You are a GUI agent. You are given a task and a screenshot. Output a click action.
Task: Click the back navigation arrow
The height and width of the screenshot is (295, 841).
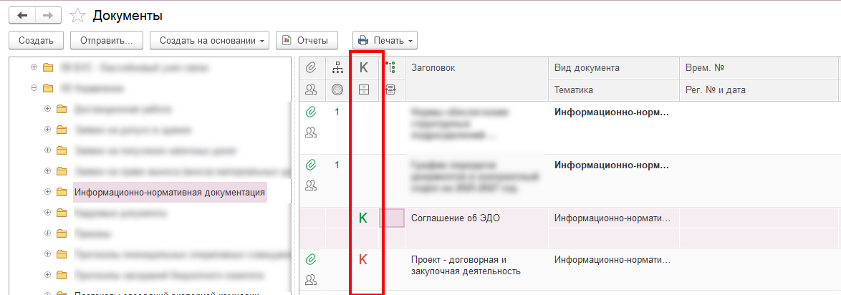[21, 15]
